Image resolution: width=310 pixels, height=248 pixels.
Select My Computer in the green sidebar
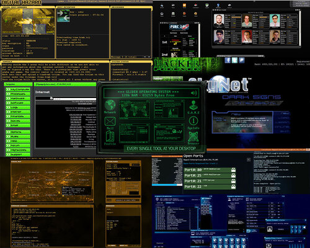click(x=18, y=89)
